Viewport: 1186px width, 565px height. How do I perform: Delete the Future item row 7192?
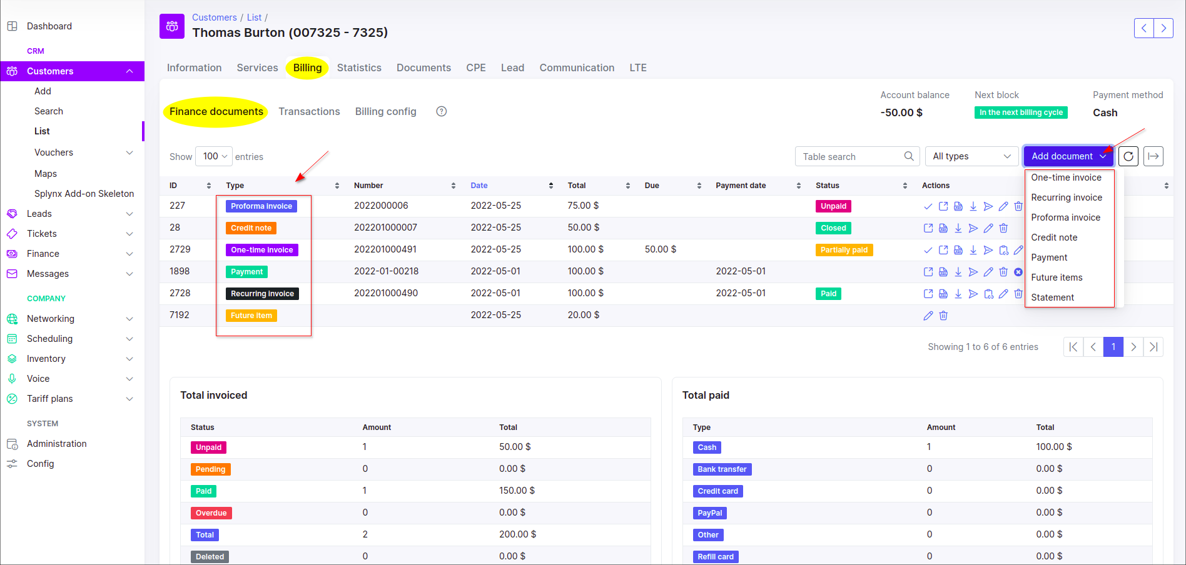pos(943,316)
